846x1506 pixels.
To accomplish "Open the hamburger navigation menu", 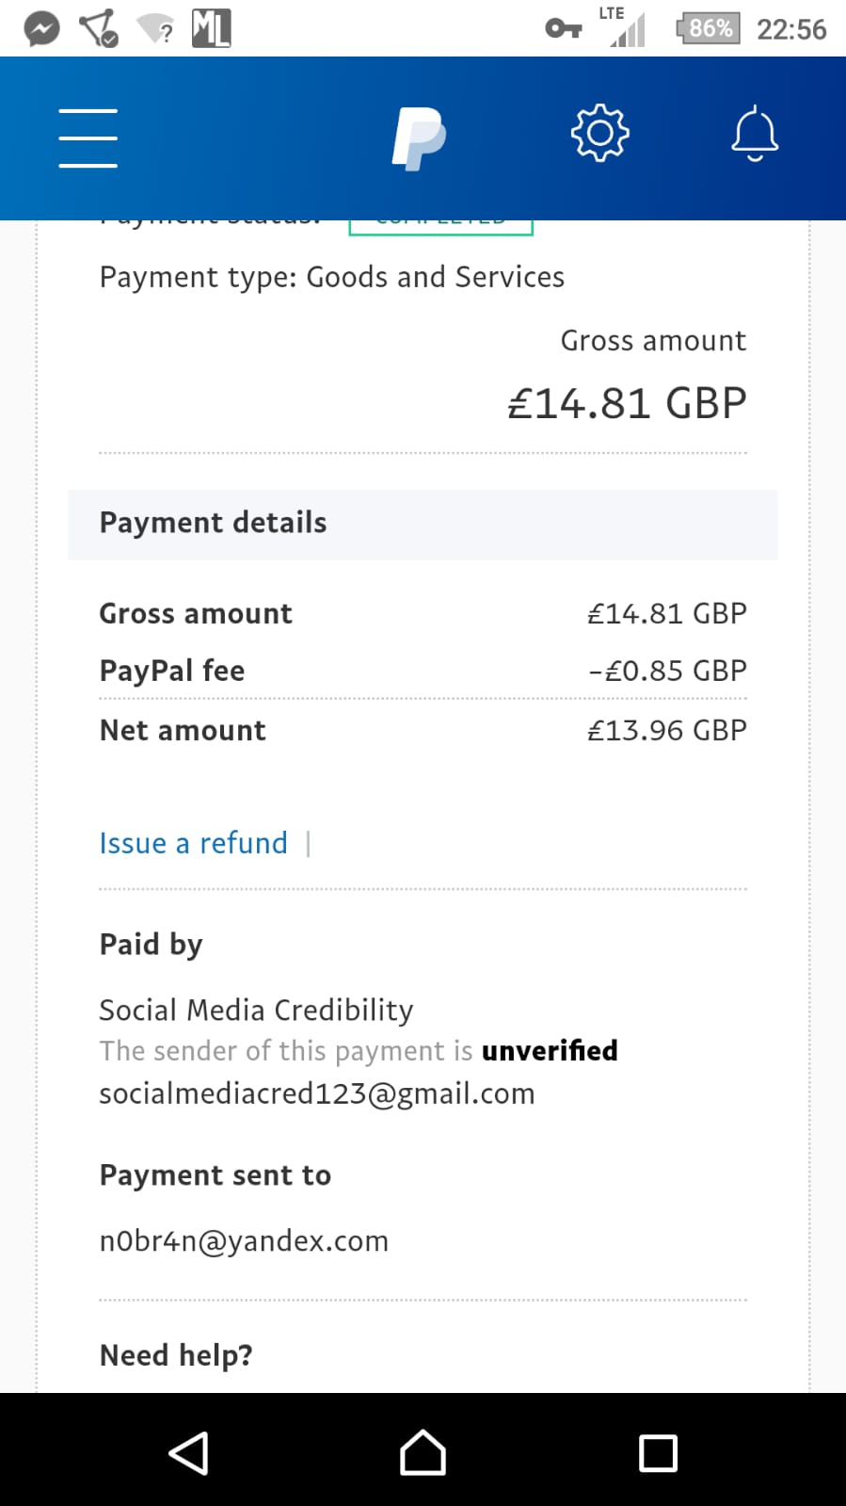I will click(x=88, y=138).
